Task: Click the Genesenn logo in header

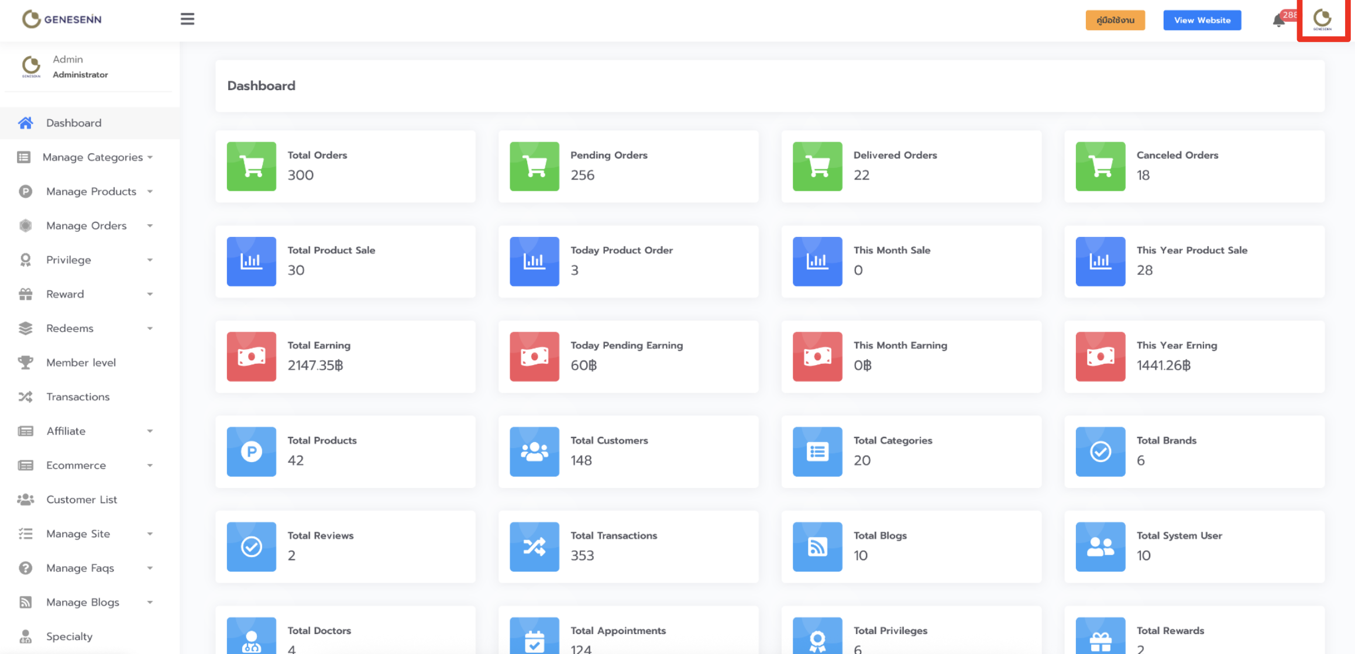Action: tap(62, 19)
